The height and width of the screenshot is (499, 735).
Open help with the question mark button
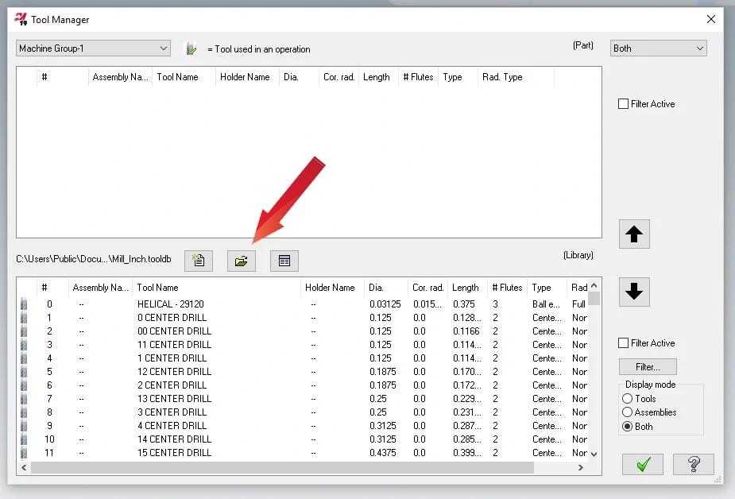click(693, 464)
